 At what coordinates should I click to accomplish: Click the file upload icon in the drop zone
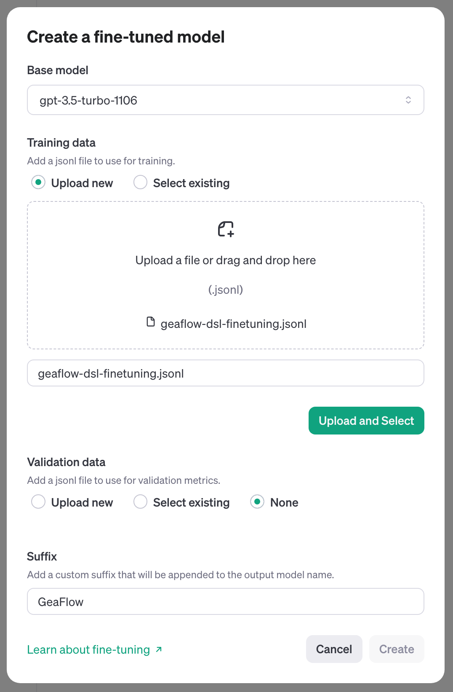(x=226, y=229)
